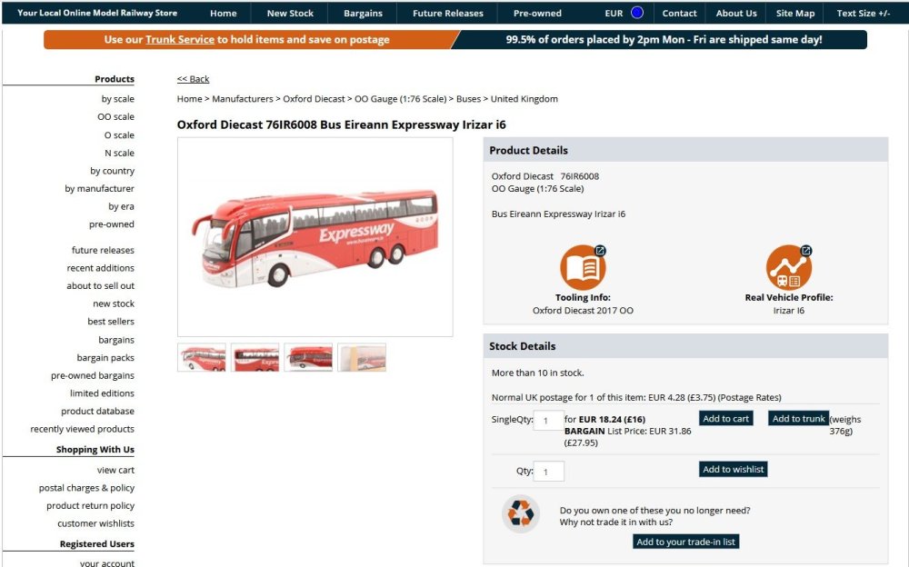
Task: Follow the Trunk Service link
Action: [180, 39]
